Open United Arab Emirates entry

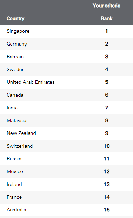pos(31,82)
